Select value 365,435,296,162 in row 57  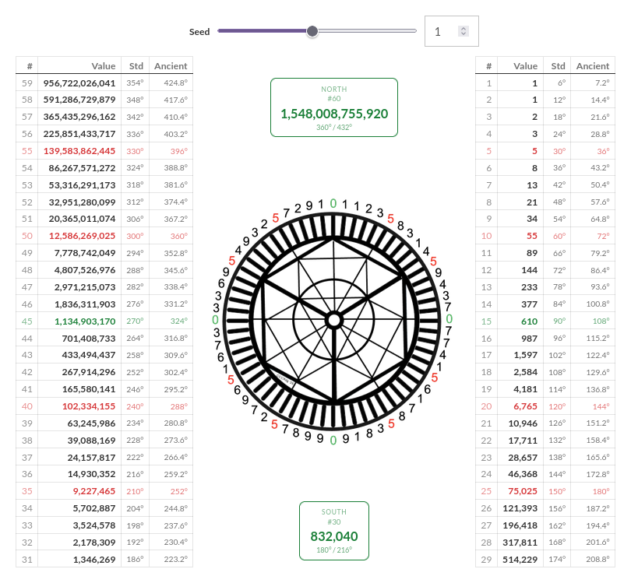coord(79,117)
